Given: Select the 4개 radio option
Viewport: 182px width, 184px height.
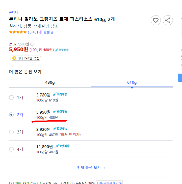Looking at the screenshot, I should click(x=11, y=149).
